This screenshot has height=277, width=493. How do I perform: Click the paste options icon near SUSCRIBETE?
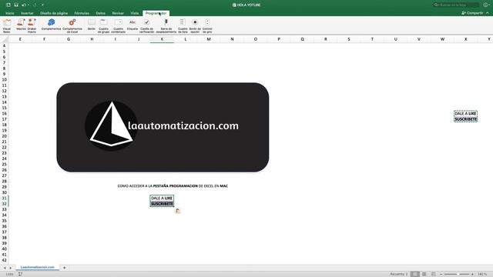pyautogui.click(x=178, y=211)
